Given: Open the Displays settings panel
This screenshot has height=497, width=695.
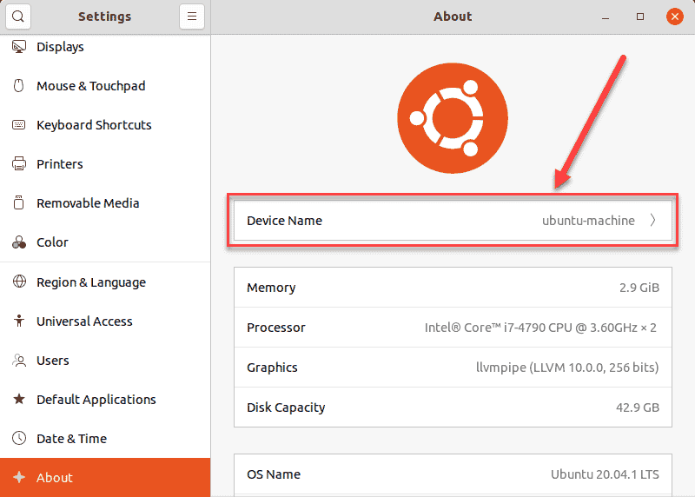Looking at the screenshot, I should click(105, 47).
